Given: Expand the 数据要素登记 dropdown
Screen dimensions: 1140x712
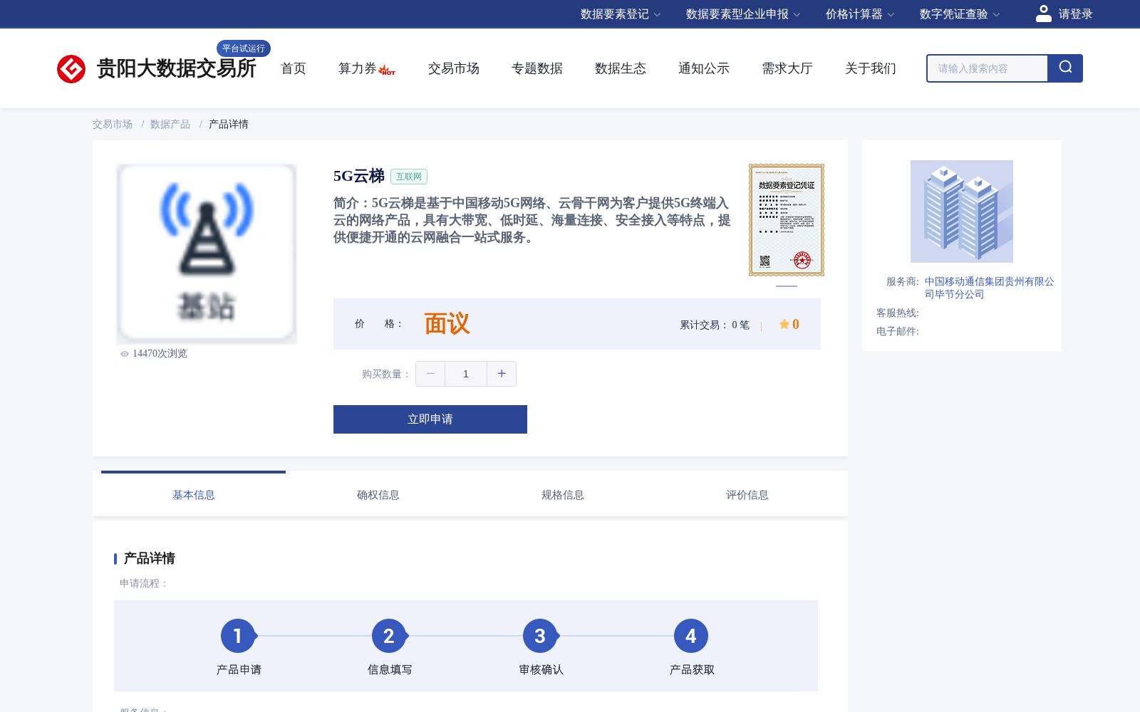Looking at the screenshot, I should point(621,14).
